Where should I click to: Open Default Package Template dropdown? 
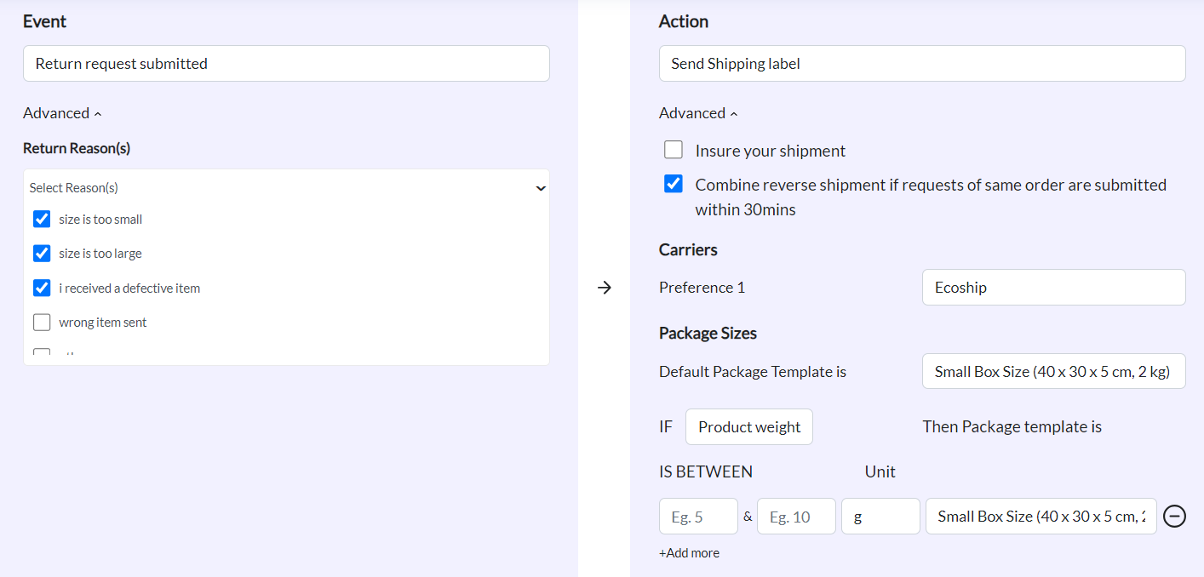[1053, 371]
